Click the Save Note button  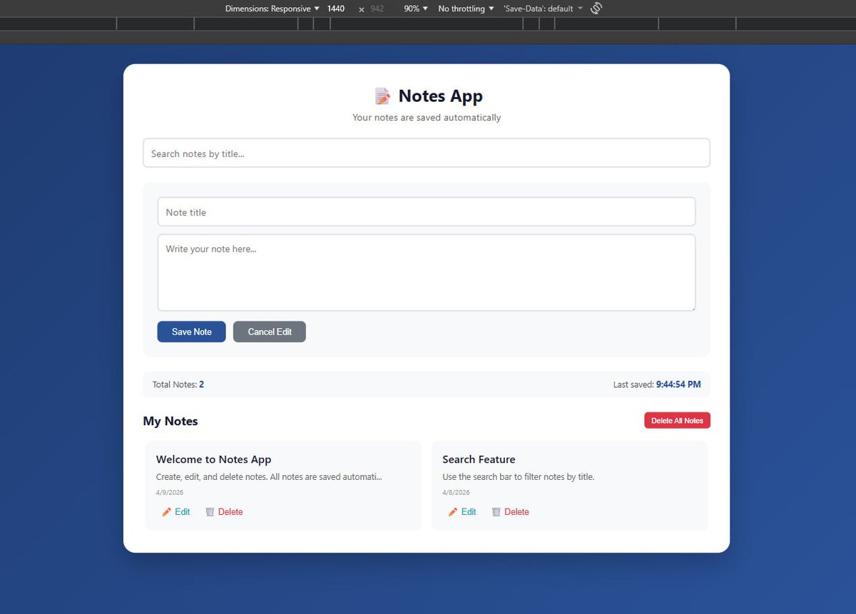(x=191, y=332)
